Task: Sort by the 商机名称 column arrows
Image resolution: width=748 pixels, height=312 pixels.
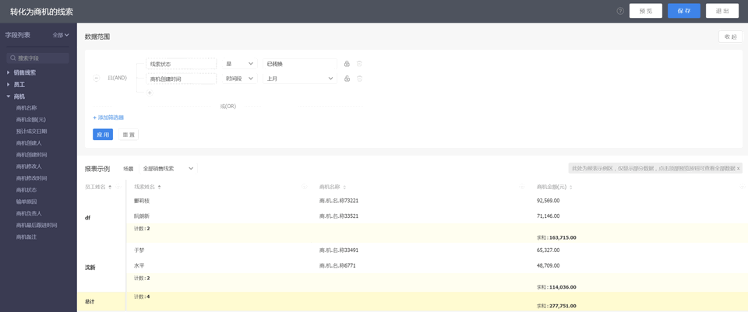Action: pyautogui.click(x=344, y=188)
